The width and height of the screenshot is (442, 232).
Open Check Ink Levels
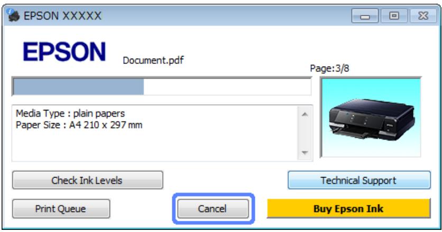(x=87, y=180)
